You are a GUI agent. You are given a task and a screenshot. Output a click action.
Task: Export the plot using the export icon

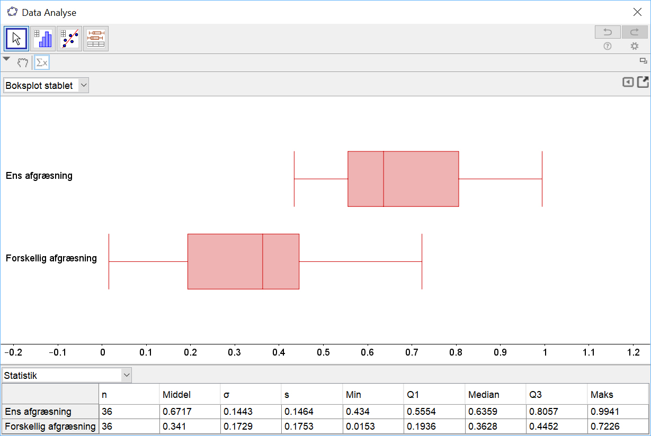click(643, 82)
